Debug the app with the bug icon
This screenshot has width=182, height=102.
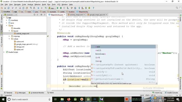tap(61, 8)
